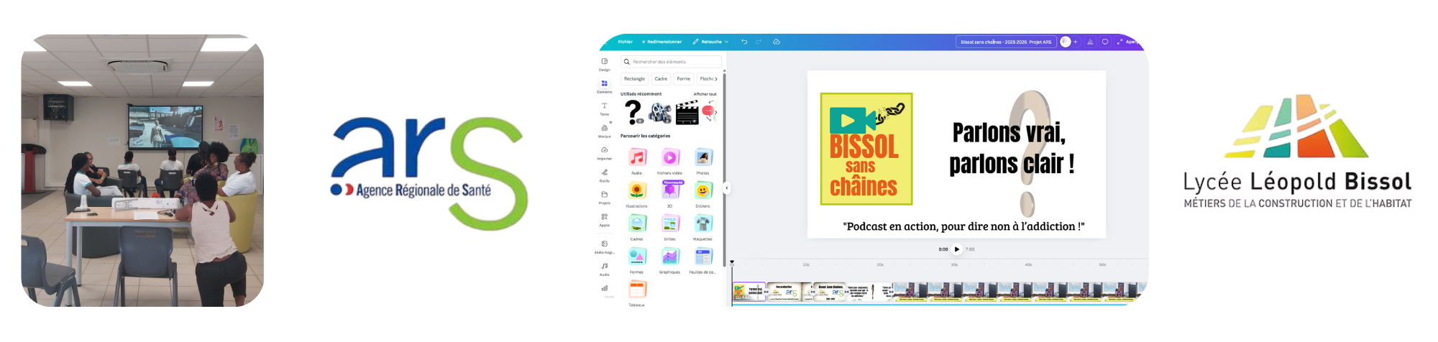
Task: Select the Rectangle shape chip
Action: pyautogui.click(x=634, y=79)
